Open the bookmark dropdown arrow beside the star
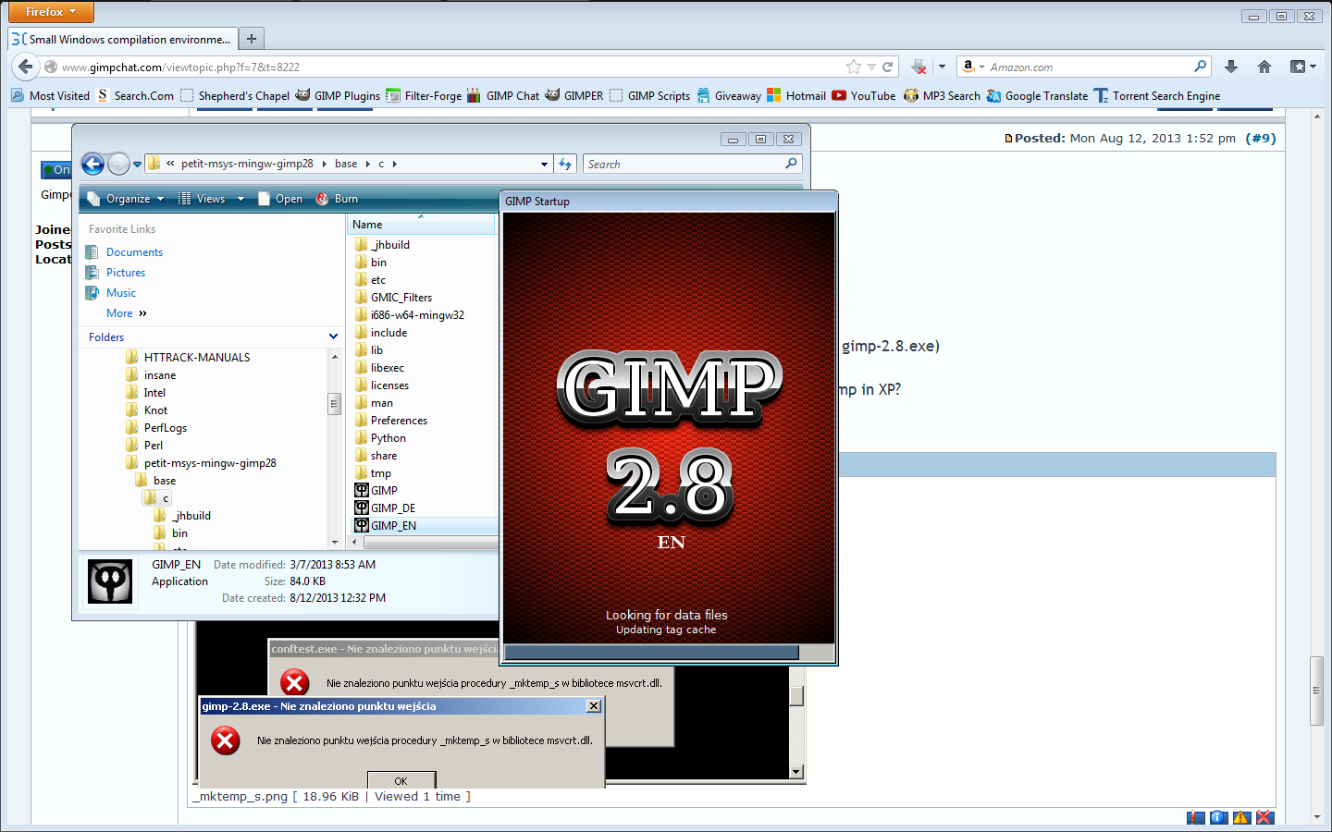 tap(871, 67)
